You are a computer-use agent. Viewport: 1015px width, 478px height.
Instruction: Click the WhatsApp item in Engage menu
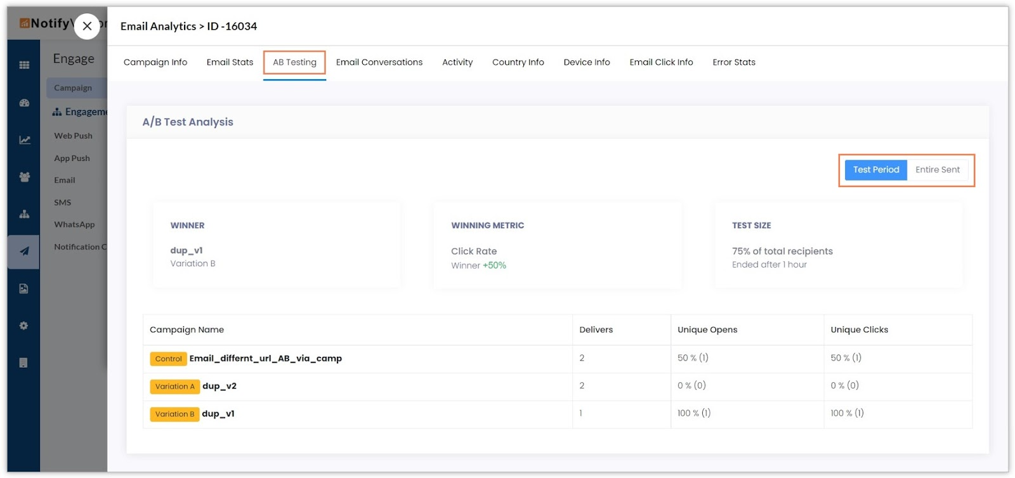74,224
